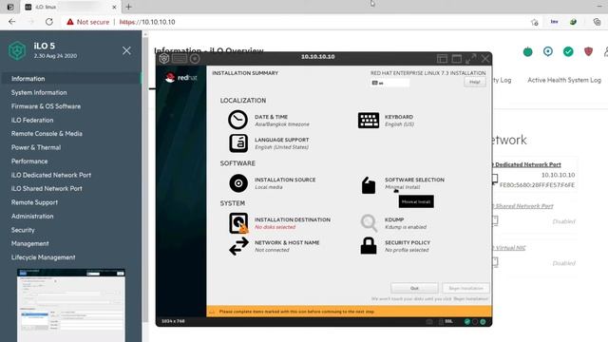
Task: Switch remote console to windowed layout icon
Action: point(457,59)
